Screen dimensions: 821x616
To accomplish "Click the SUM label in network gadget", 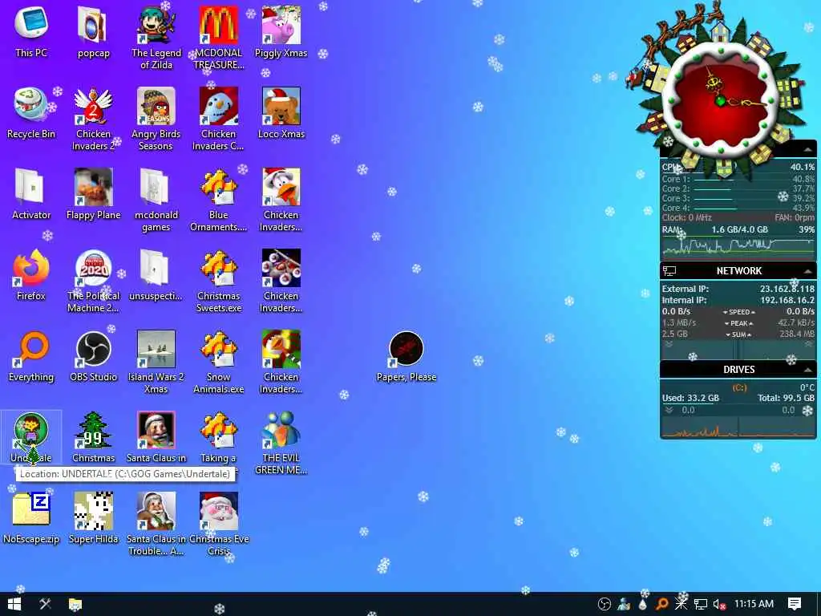I will coord(738,334).
